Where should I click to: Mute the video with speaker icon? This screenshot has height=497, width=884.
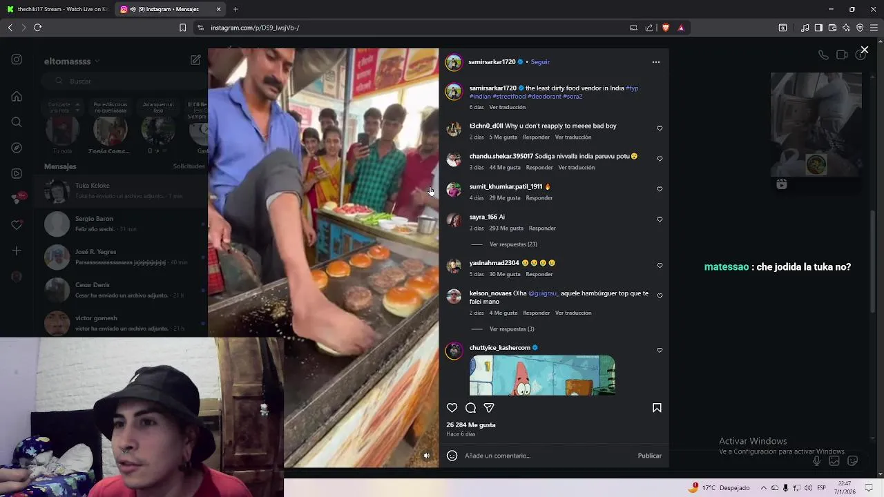point(426,456)
